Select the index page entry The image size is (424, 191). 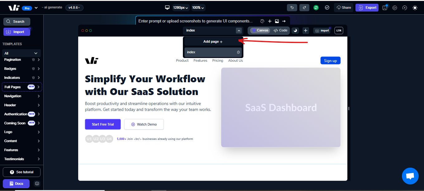[213, 52]
